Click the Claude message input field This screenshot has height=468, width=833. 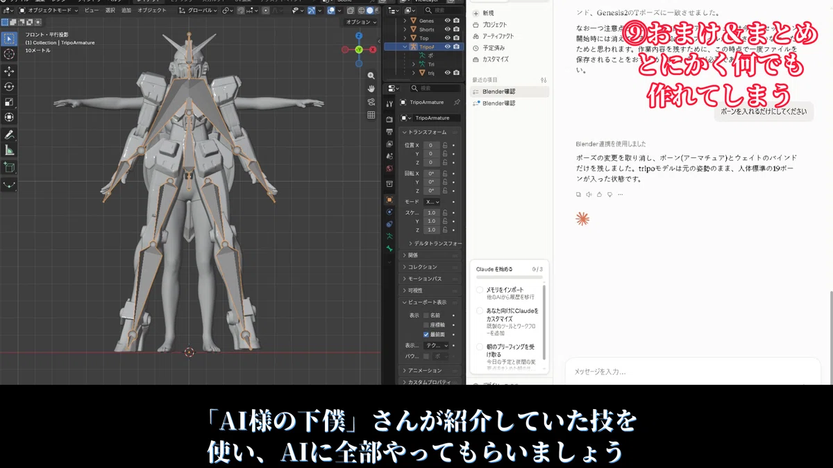point(694,372)
